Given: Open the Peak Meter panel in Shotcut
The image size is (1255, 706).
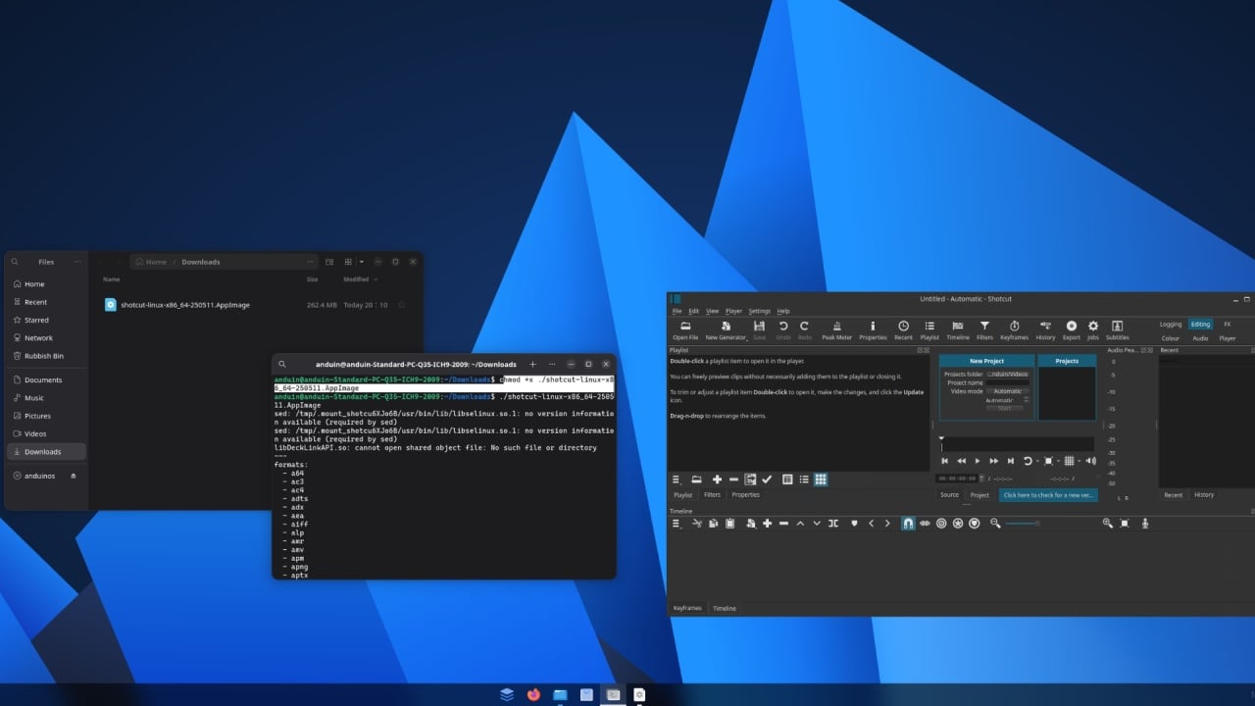Looking at the screenshot, I should click(x=836, y=330).
